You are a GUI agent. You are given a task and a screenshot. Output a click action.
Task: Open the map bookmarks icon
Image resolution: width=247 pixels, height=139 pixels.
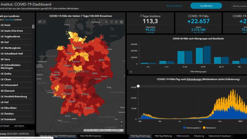point(111,22)
